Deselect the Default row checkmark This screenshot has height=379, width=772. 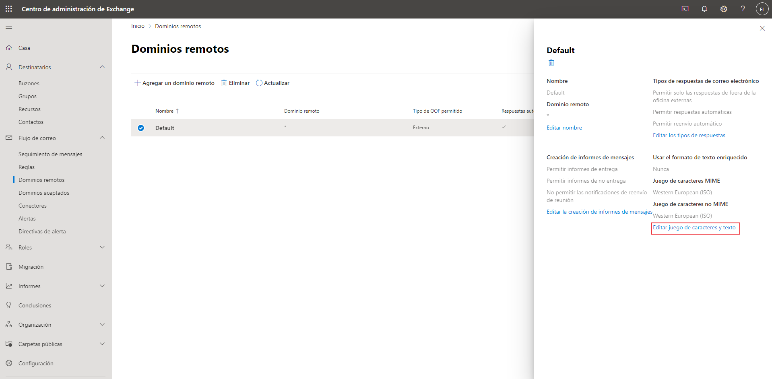tap(141, 128)
